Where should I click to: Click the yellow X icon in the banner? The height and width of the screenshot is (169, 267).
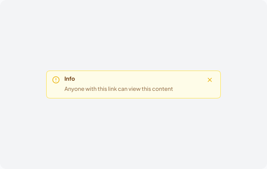(210, 80)
